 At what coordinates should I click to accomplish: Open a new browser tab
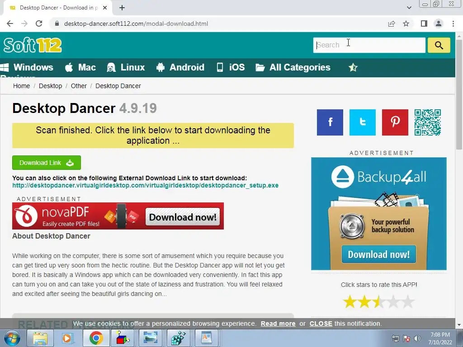click(x=122, y=8)
